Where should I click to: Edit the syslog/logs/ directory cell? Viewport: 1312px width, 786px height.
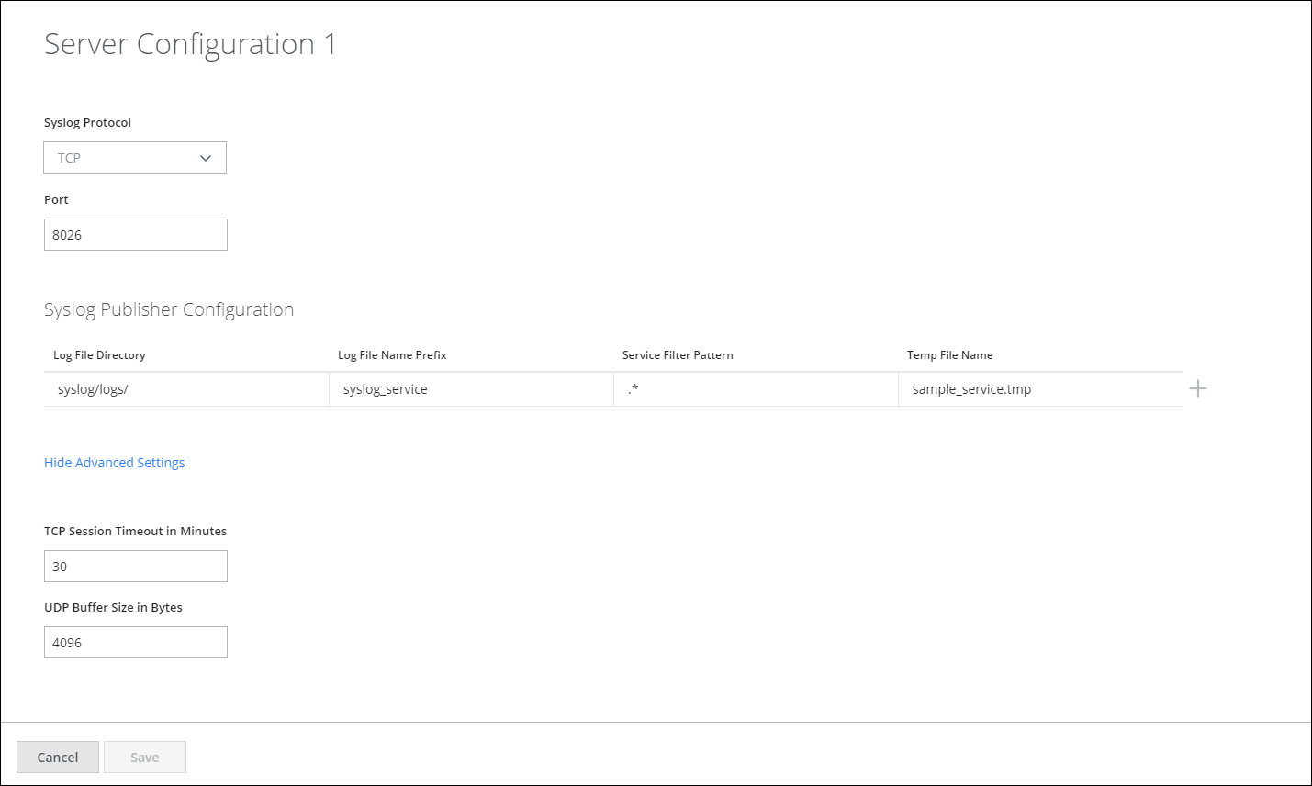(185, 389)
